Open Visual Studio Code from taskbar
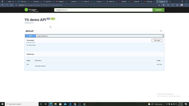 click(70, 104)
